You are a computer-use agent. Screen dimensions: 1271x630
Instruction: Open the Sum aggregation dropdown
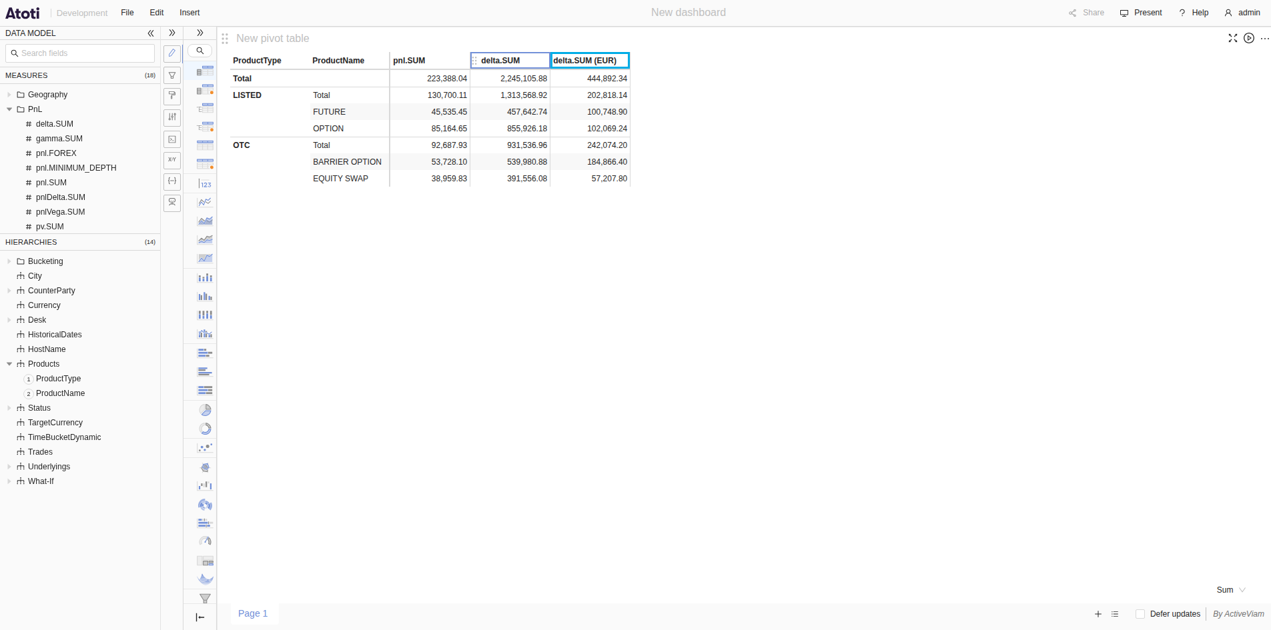click(x=1231, y=590)
